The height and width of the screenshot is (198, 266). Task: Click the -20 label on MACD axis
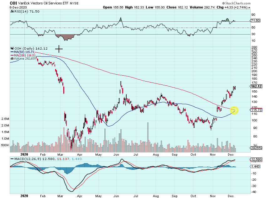(254, 180)
